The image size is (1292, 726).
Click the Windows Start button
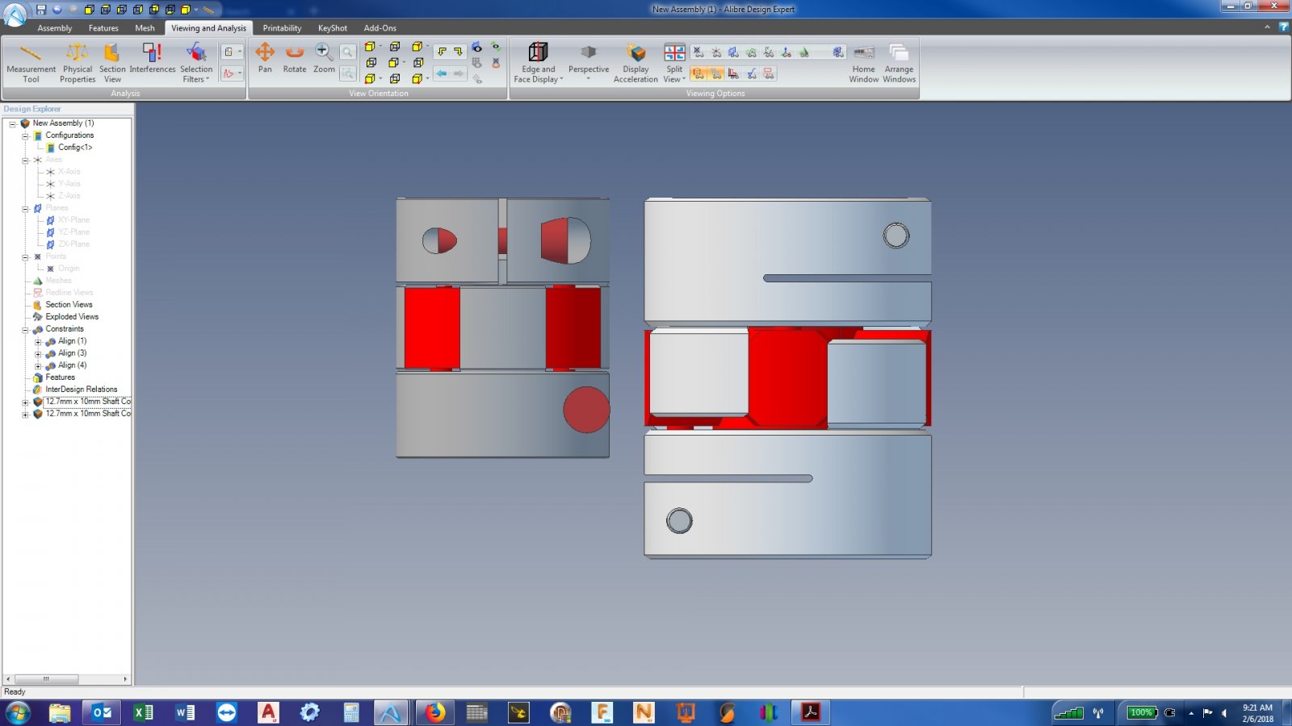18,712
